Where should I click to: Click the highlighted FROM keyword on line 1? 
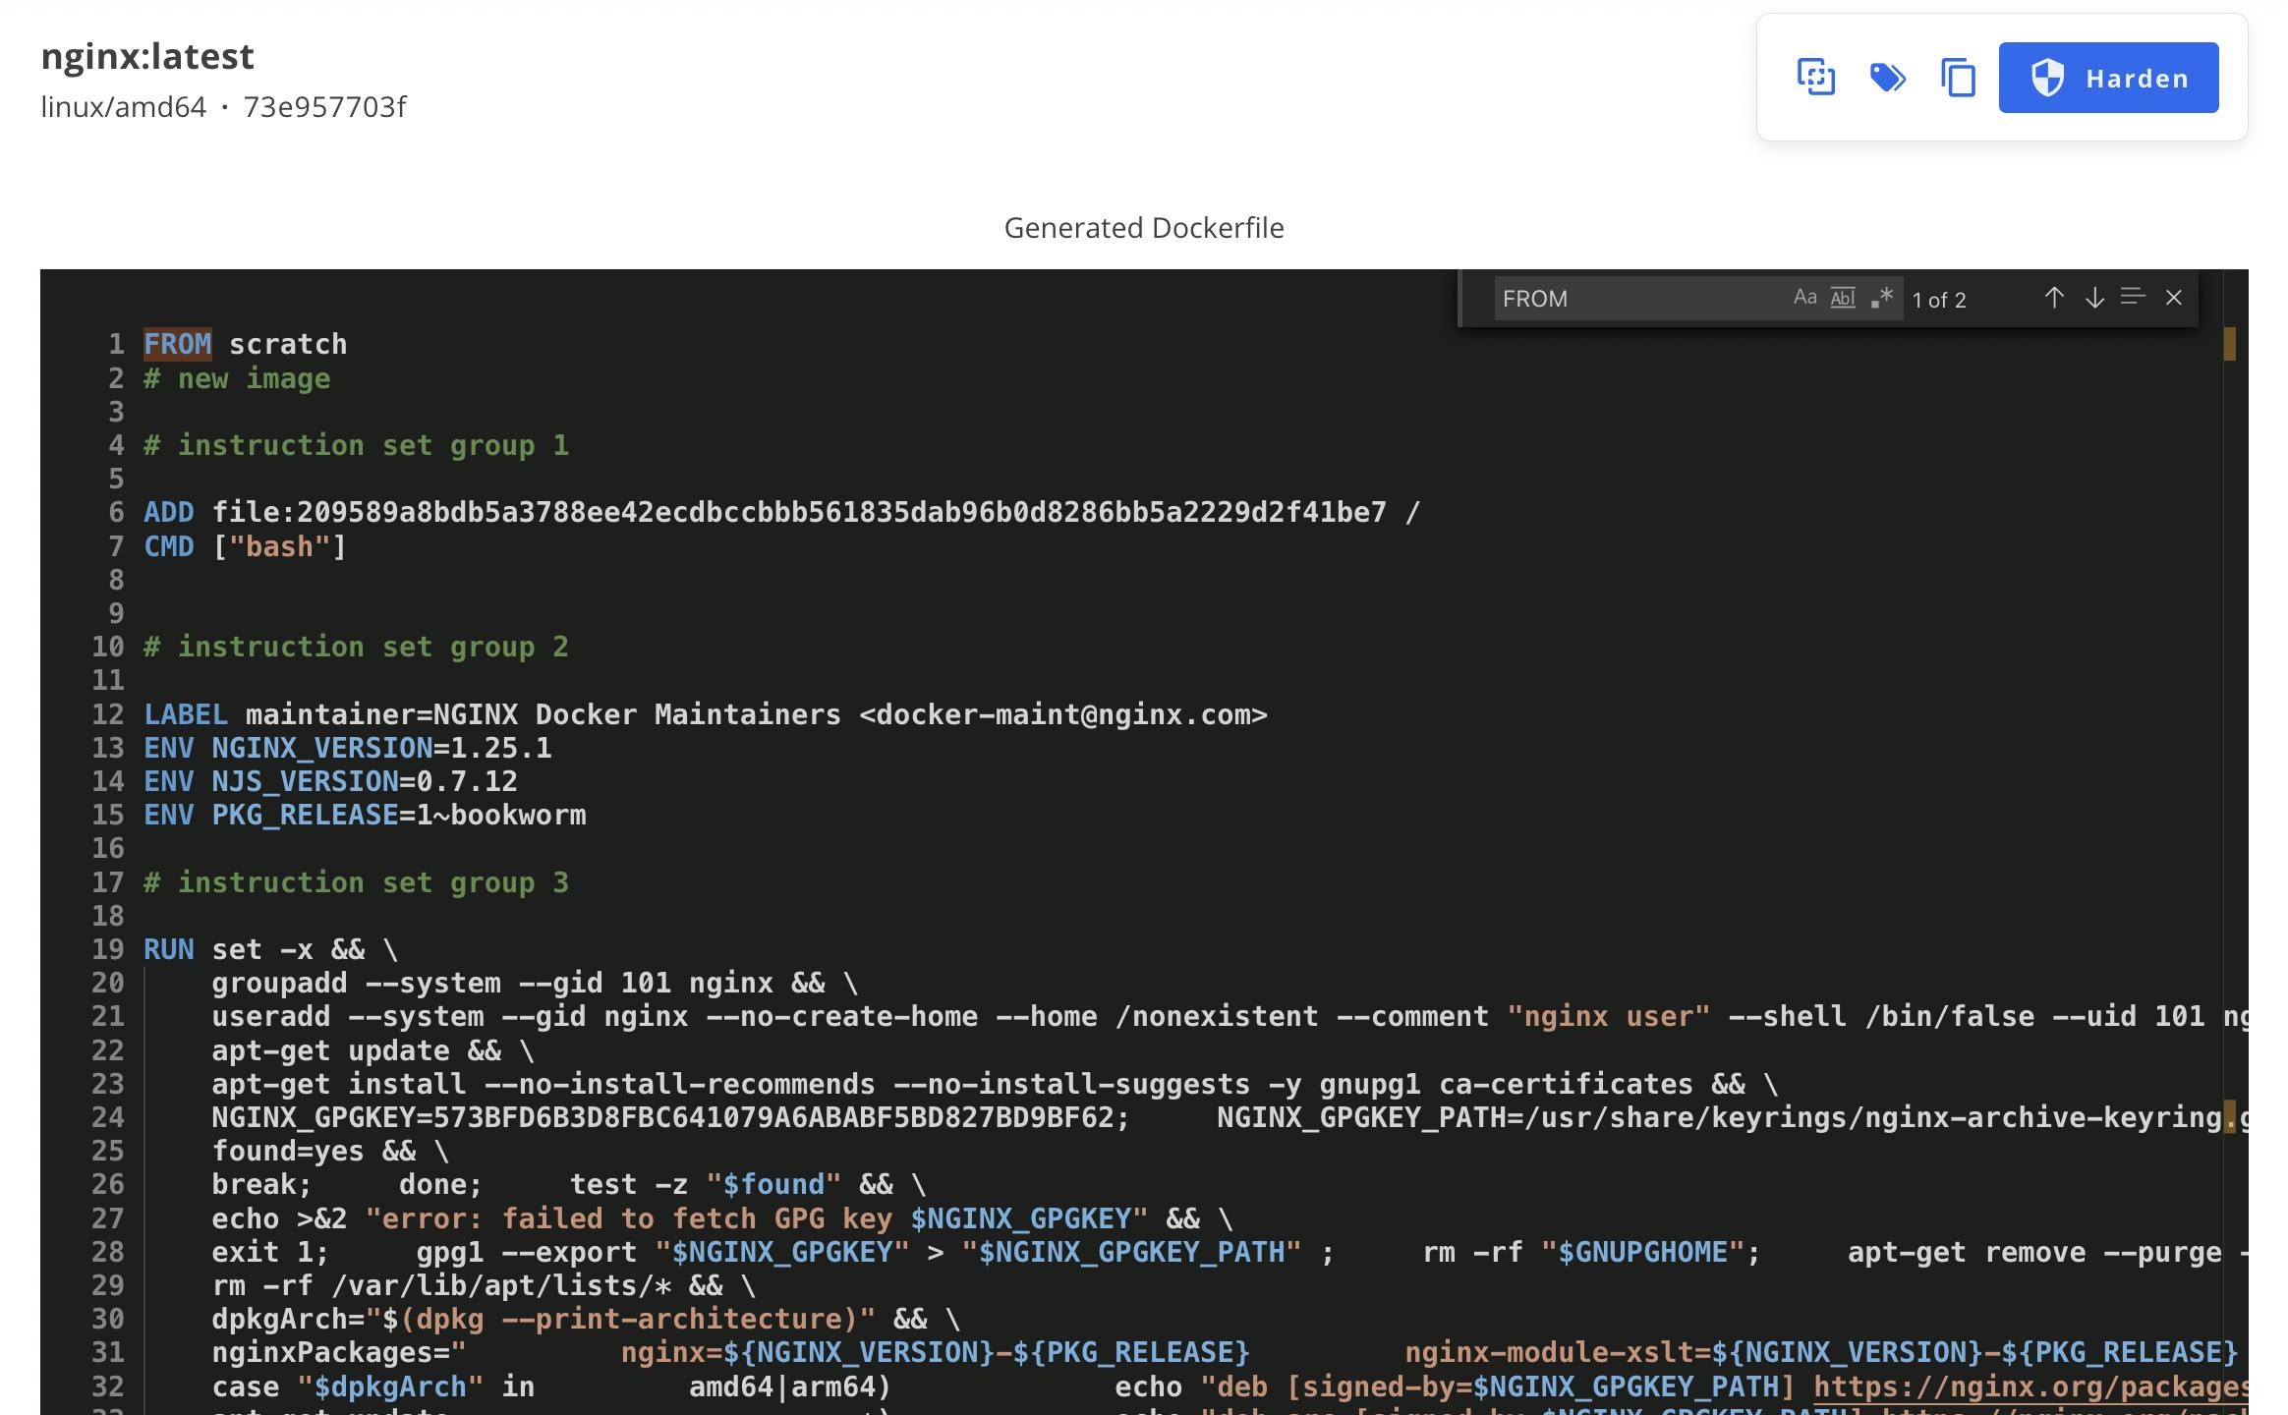(x=178, y=344)
